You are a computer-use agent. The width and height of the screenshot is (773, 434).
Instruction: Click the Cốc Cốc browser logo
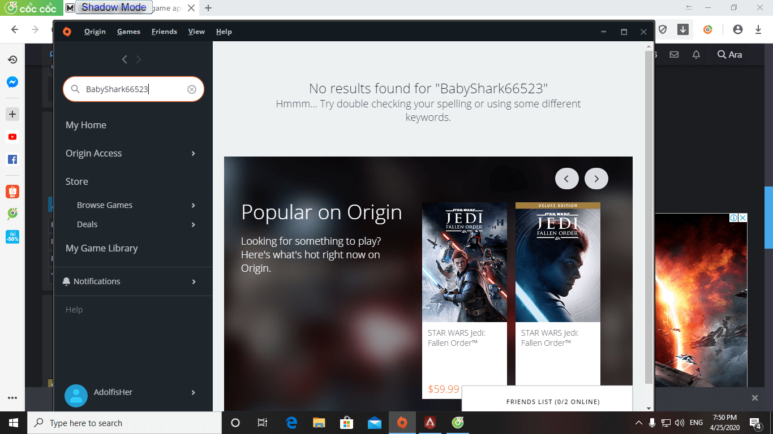pyautogui.click(x=31, y=8)
